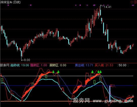This screenshot has height=107, width=137.
Task: Click the leftmost purple info marker at top
Action: [8, 5]
